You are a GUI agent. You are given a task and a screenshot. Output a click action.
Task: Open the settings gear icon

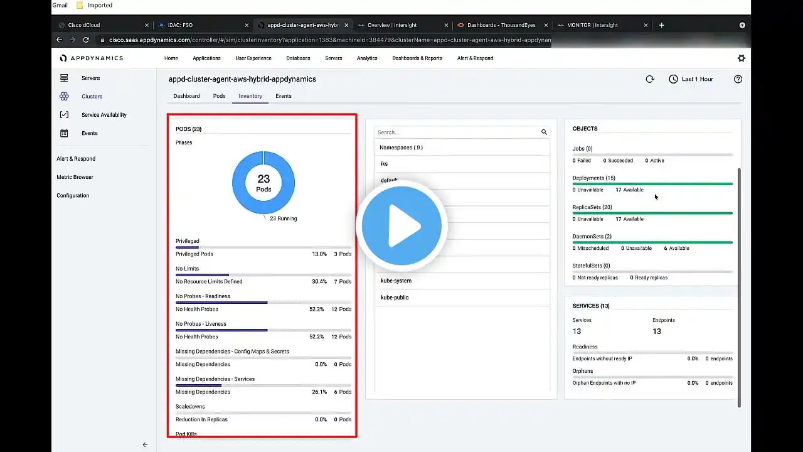(742, 58)
